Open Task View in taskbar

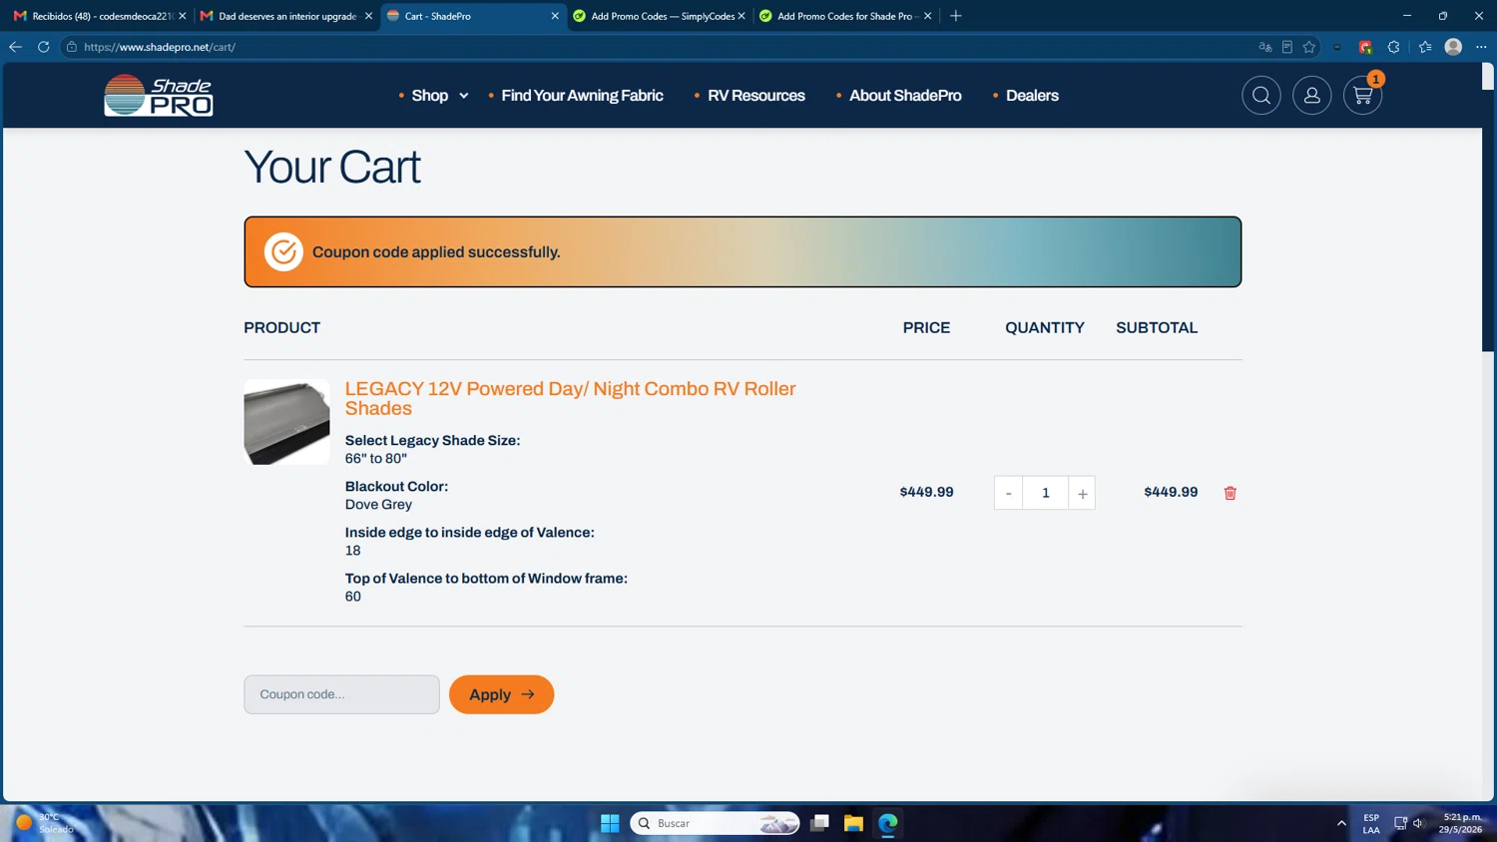coord(819,823)
